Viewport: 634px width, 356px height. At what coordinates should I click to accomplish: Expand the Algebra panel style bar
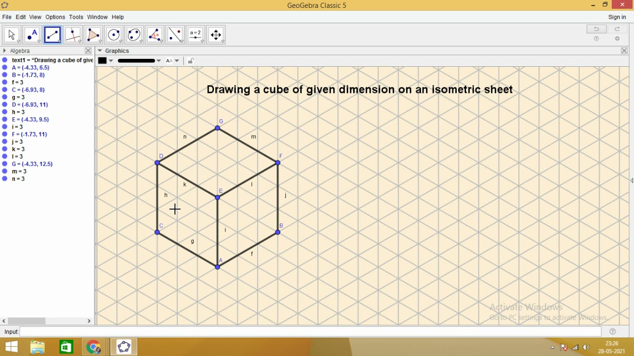tap(4, 50)
